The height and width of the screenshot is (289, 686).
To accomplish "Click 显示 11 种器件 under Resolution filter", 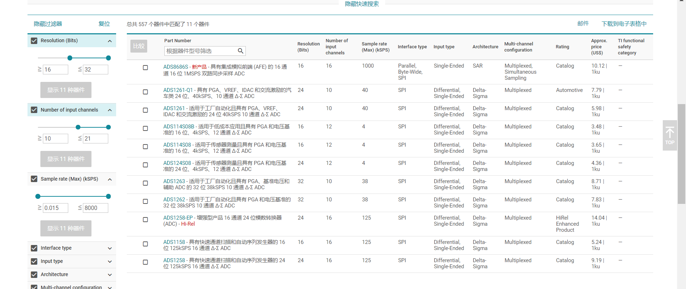I will click(x=66, y=90).
